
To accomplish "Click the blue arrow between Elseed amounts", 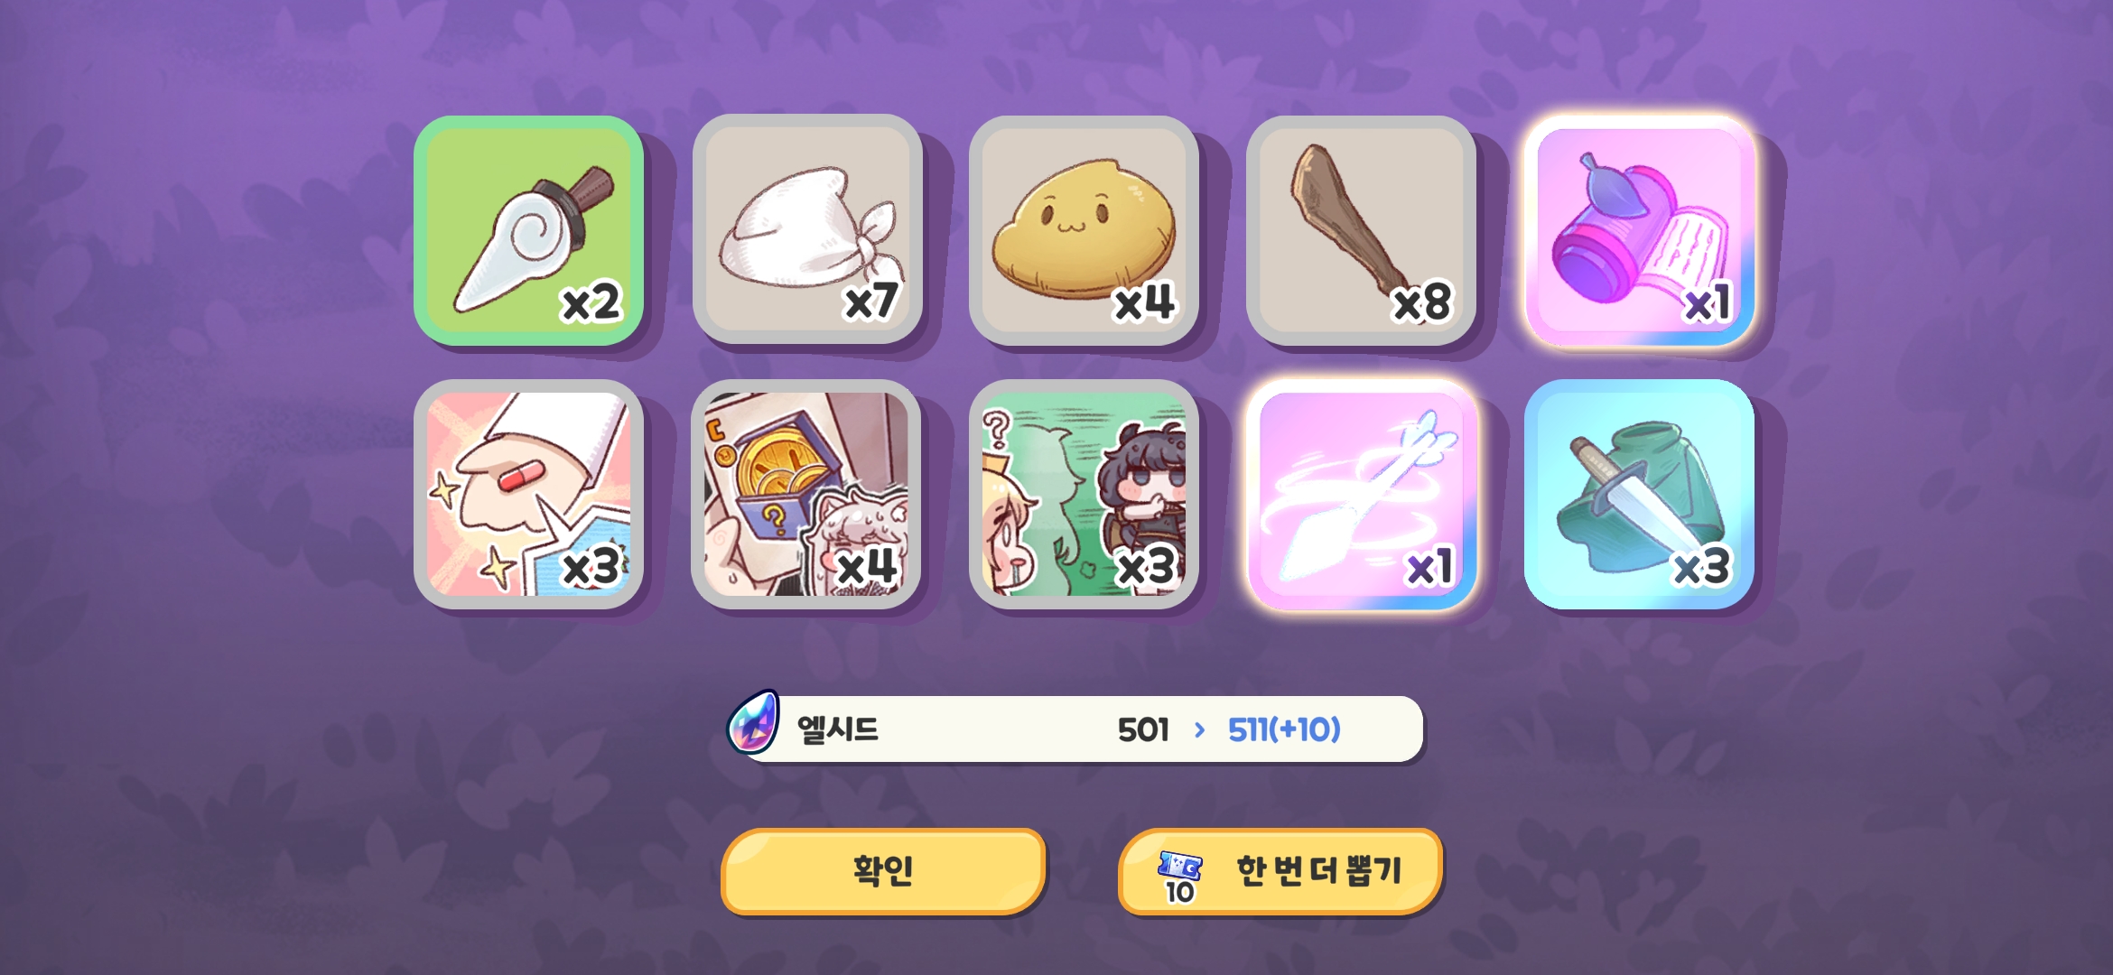I will 1199,729.
